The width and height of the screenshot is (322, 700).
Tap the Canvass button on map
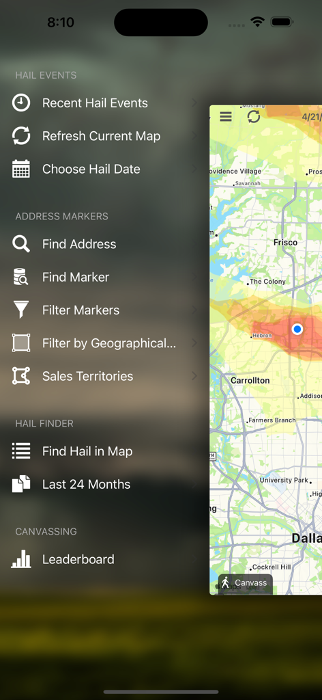(x=246, y=582)
